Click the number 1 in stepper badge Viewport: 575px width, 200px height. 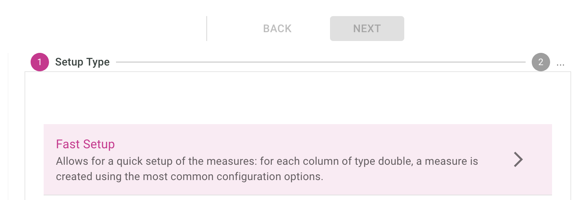click(40, 62)
